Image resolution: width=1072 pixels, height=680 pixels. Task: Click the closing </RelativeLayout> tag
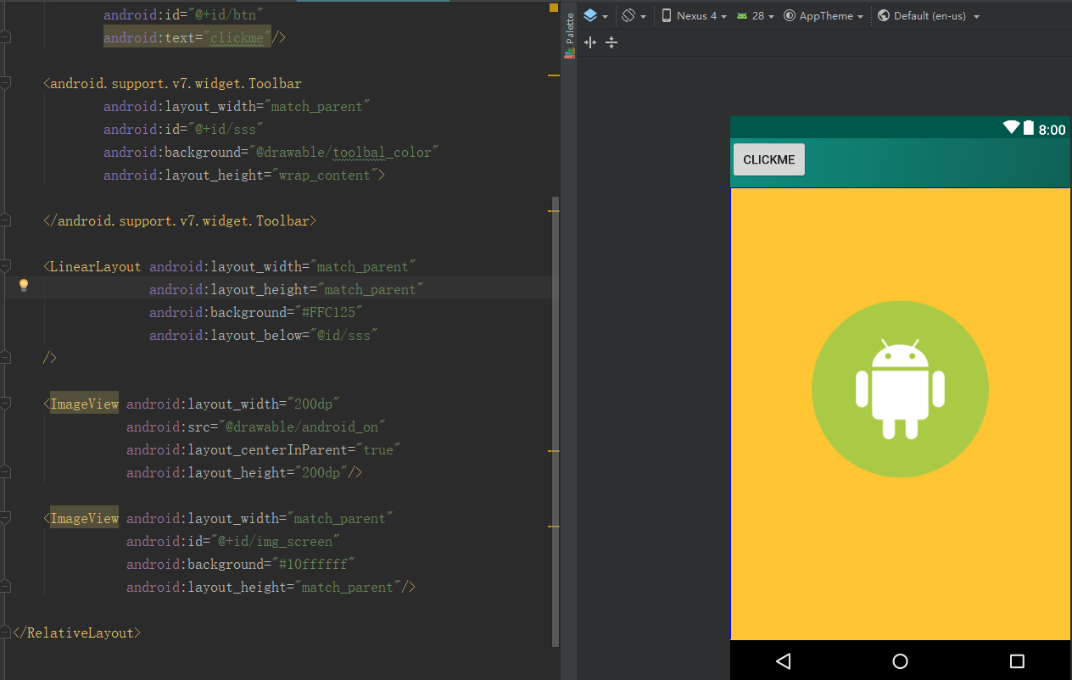coord(76,633)
